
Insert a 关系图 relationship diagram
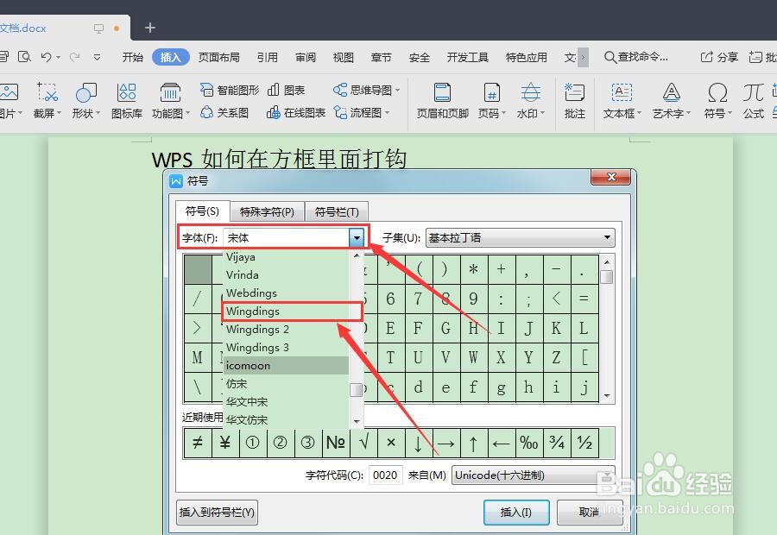pos(224,113)
